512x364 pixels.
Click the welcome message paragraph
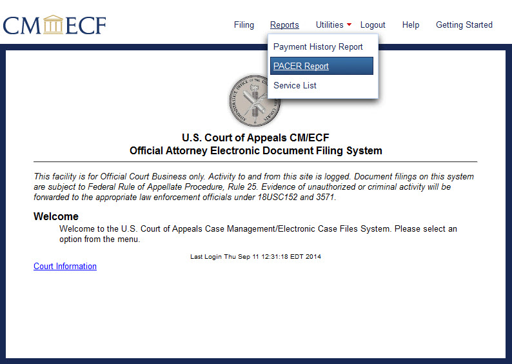click(258, 234)
